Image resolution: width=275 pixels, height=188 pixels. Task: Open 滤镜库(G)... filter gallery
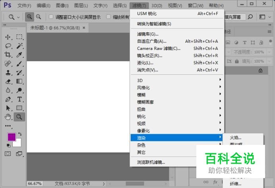[x=177, y=34]
